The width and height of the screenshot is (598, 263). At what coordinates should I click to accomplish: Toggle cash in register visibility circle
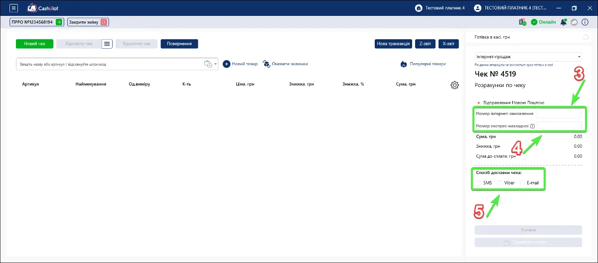coord(586,37)
